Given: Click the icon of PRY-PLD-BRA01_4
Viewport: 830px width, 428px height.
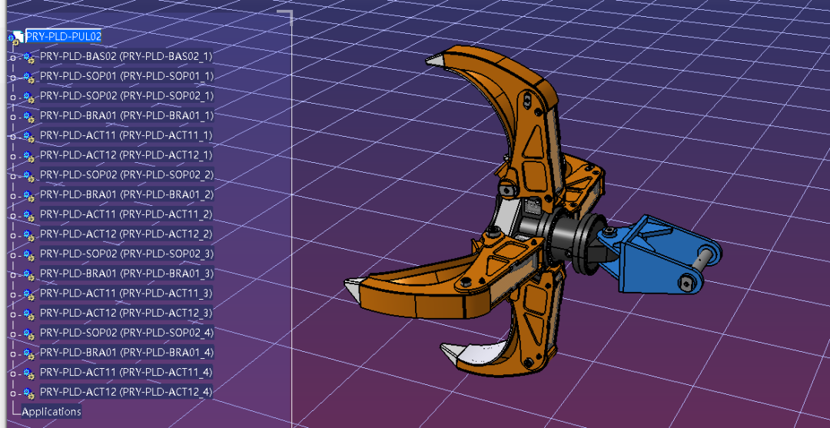Looking at the screenshot, I should [28, 354].
